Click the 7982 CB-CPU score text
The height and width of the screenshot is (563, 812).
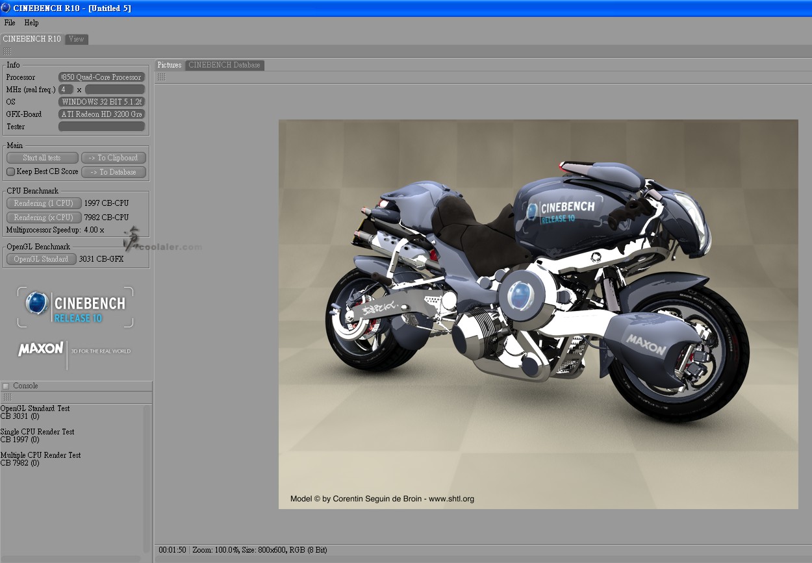(x=107, y=218)
